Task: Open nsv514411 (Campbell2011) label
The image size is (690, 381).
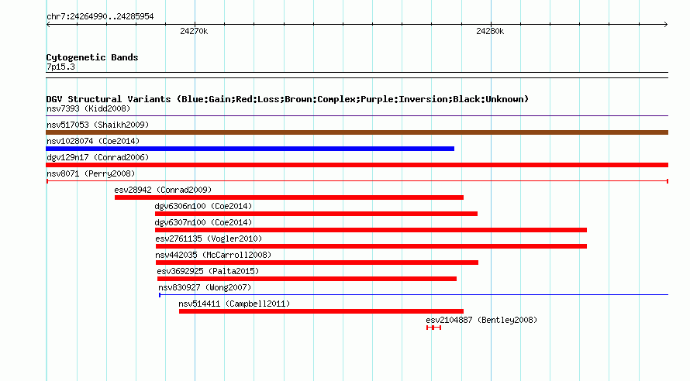Action: click(x=234, y=304)
